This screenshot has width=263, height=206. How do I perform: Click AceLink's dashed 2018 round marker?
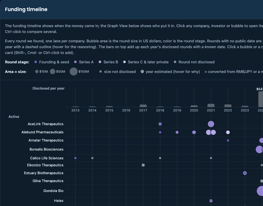click(160, 124)
